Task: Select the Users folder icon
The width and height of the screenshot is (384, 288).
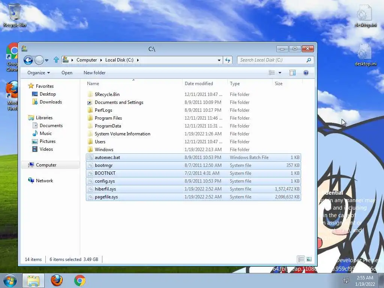Action: 90,141
